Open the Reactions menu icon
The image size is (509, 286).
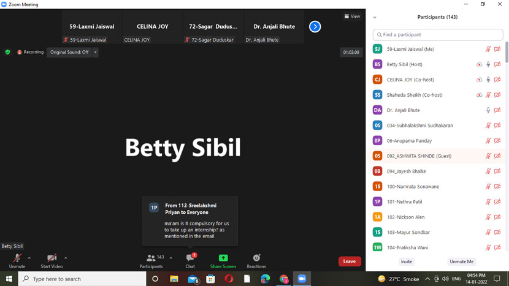tap(256, 258)
